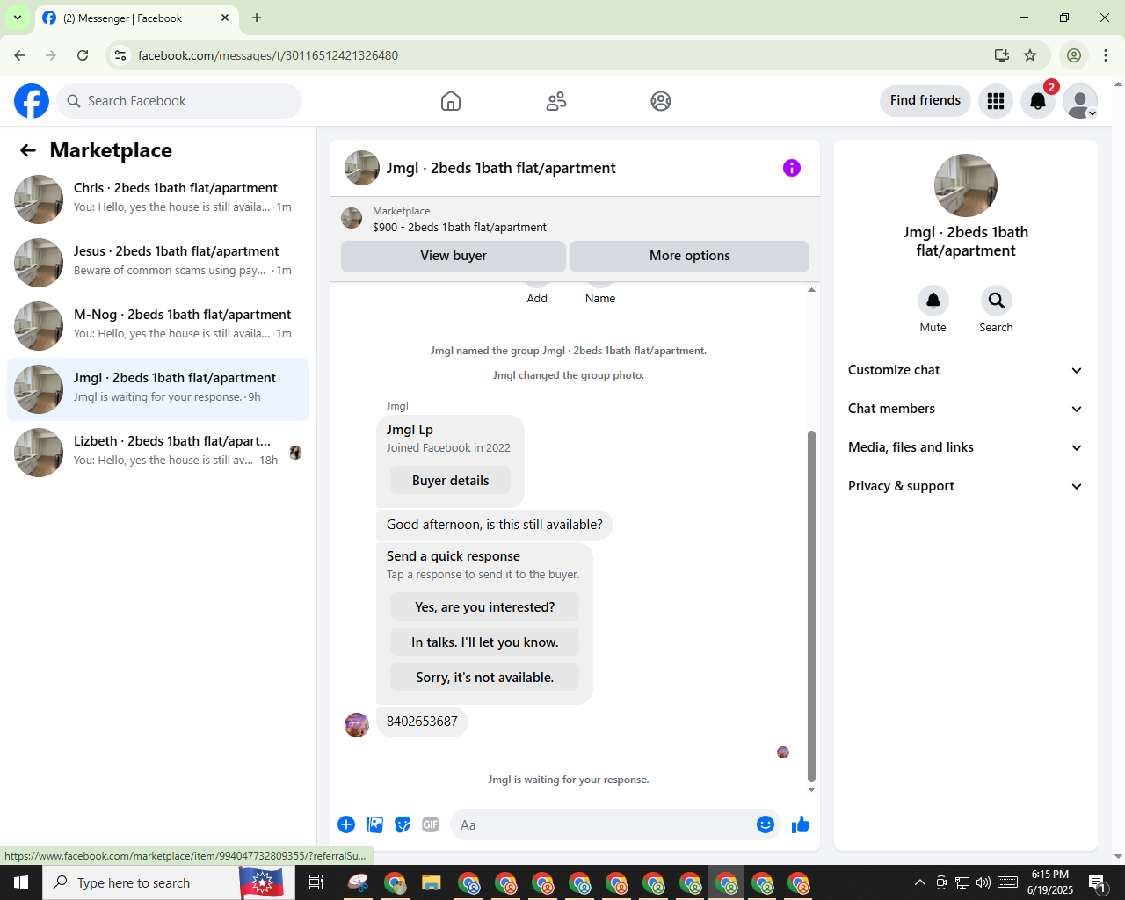
Task: Open the notifications bell
Action: (1038, 101)
